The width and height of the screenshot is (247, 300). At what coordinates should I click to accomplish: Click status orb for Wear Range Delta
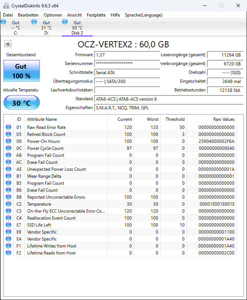point(8,176)
